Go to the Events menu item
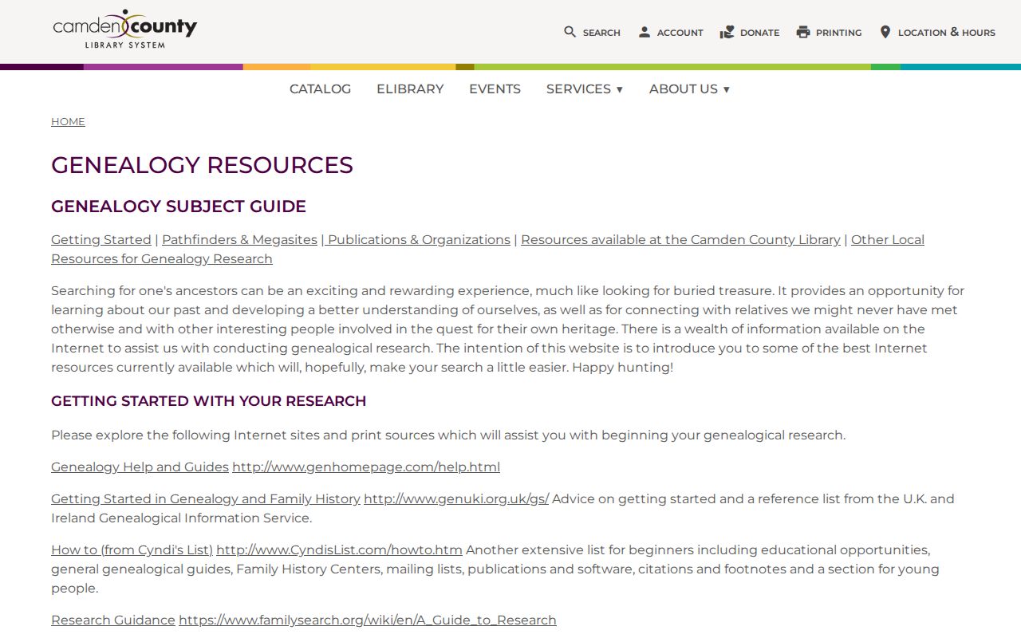 pyautogui.click(x=495, y=89)
